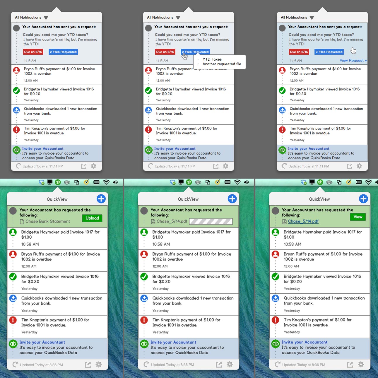This screenshot has width=378, height=378.
Task: Select Tim Knapton overdue row in View Request panel
Action: coord(322,135)
